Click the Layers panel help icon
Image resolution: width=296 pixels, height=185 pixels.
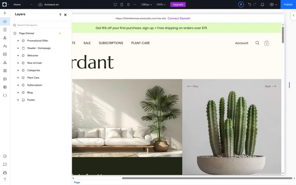pos(60,15)
